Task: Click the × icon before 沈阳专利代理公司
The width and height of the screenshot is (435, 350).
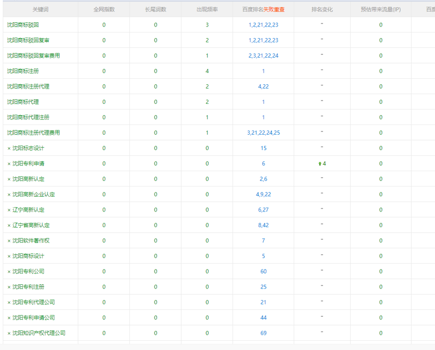Action: 9,303
